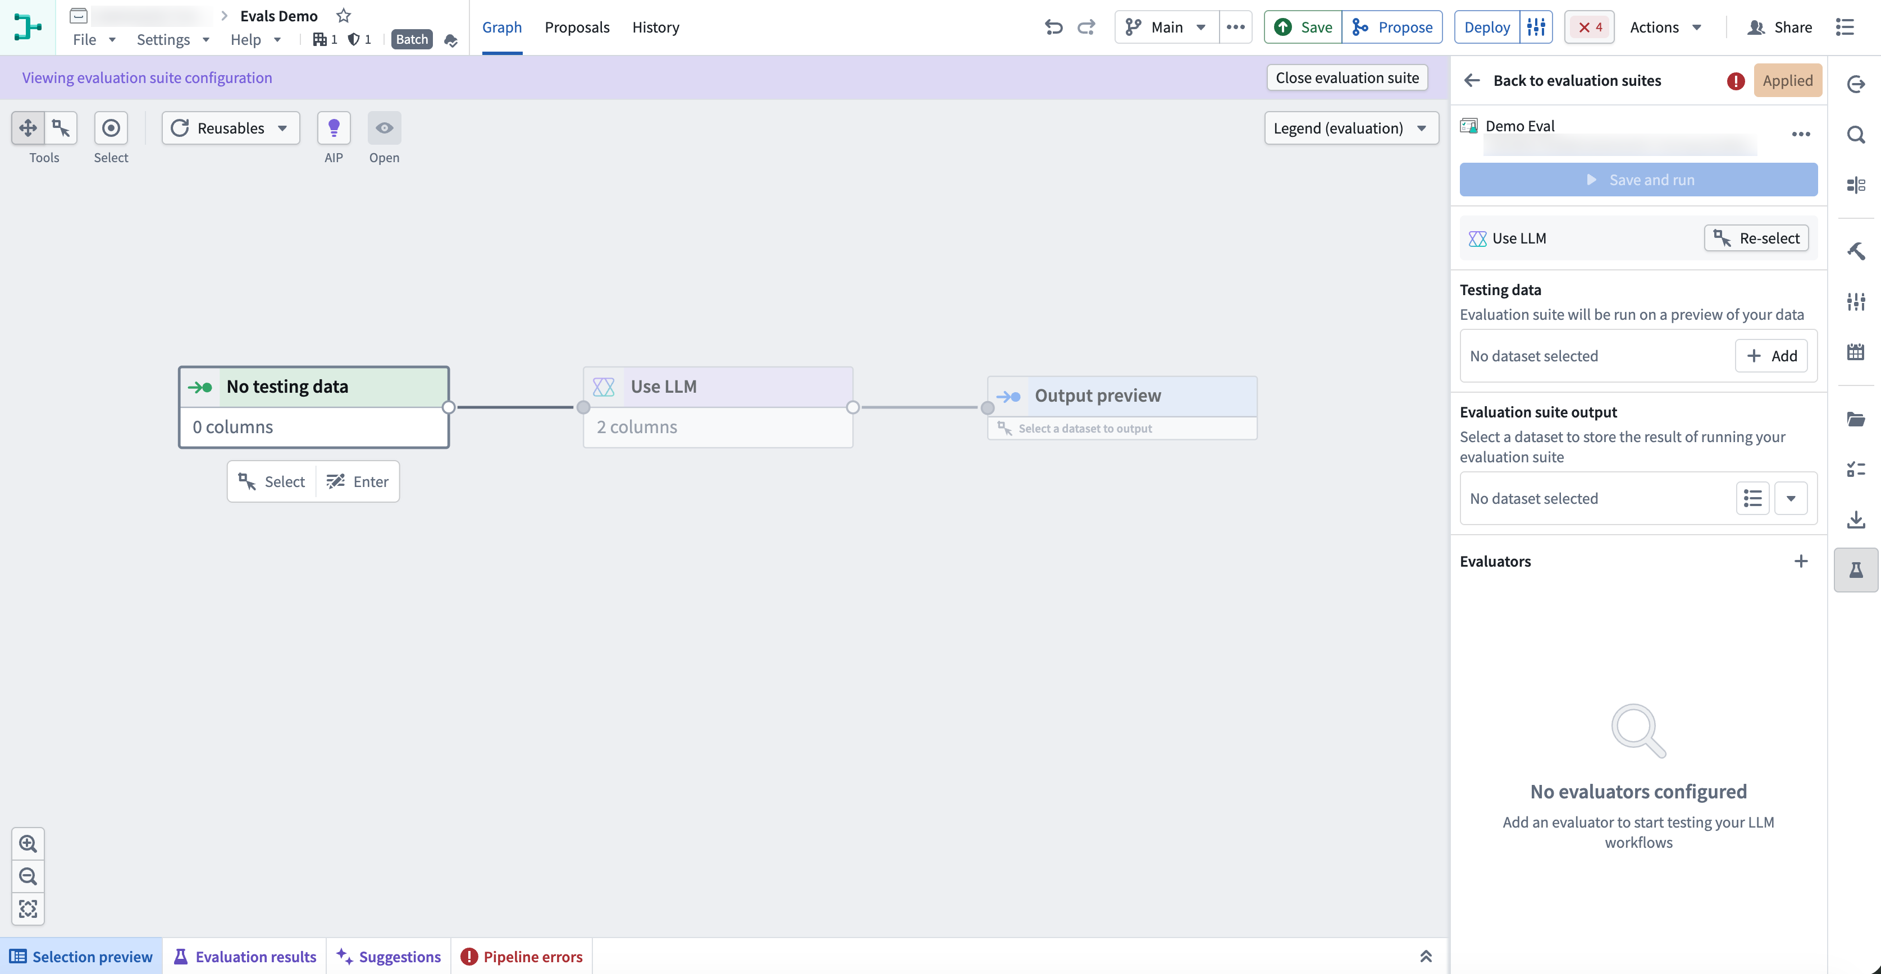
Task: Open the File menu
Action: (94, 39)
